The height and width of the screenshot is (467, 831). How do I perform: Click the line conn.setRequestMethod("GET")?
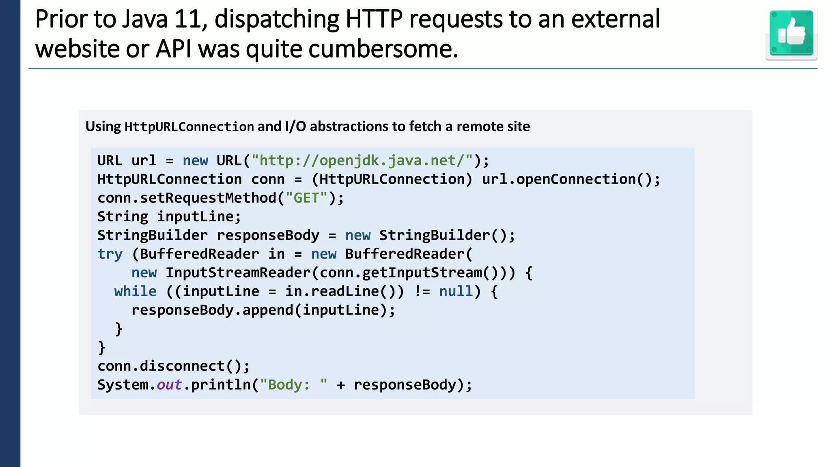click(x=220, y=198)
